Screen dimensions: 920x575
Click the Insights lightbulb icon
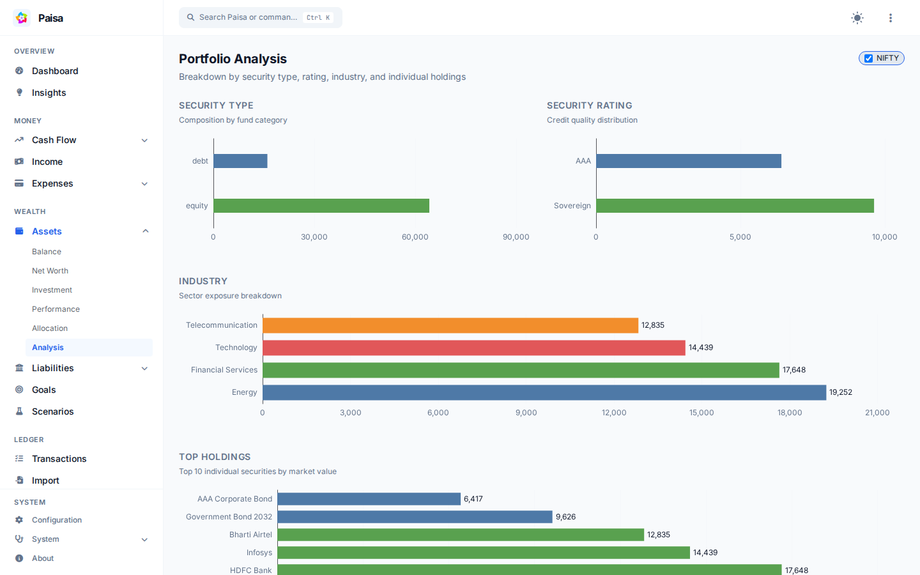click(x=19, y=93)
